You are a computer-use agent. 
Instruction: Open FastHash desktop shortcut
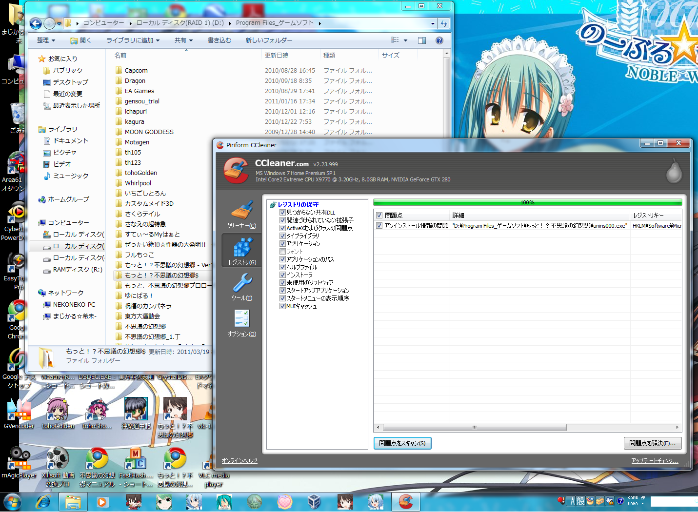(136, 467)
